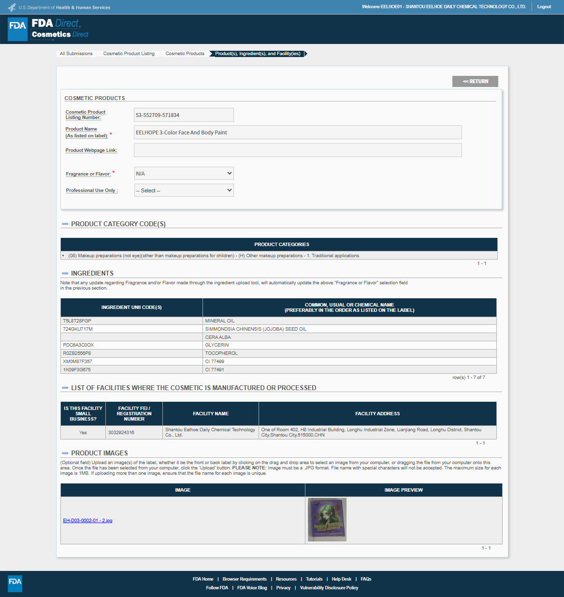Click the (08) Makeup preparations category row
The height and width of the screenshot is (597, 564).
coord(279,256)
